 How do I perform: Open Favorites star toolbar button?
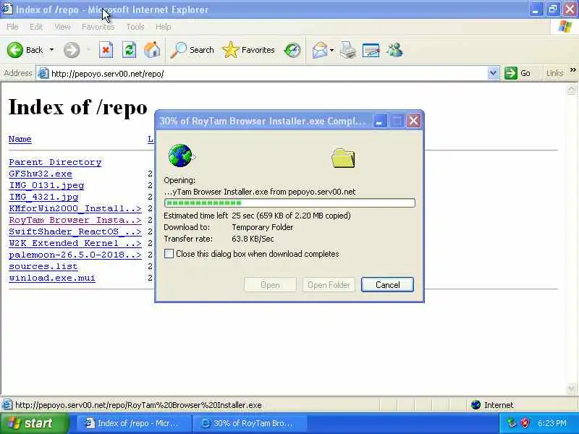[x=248, y=50]
